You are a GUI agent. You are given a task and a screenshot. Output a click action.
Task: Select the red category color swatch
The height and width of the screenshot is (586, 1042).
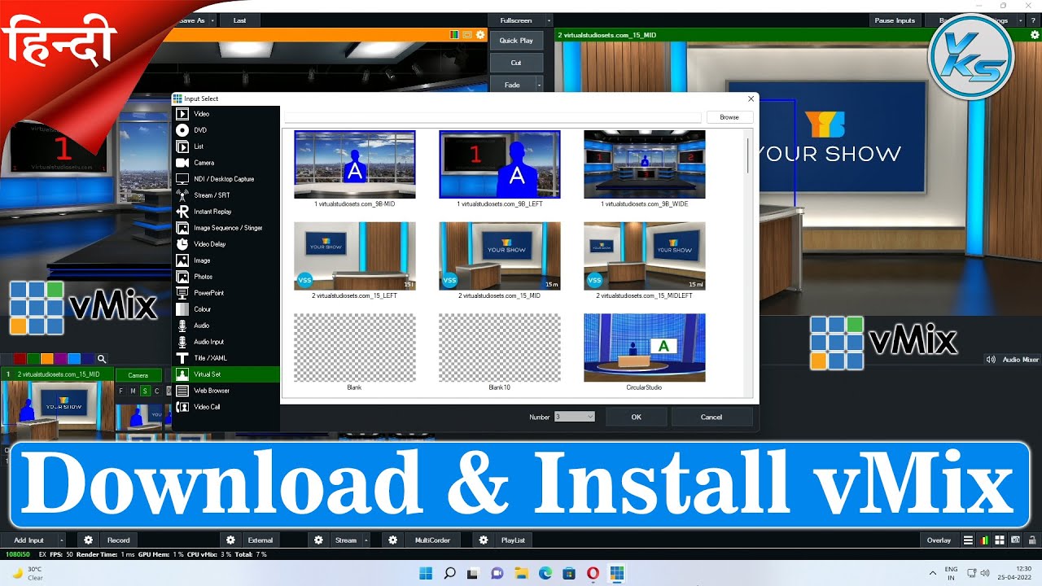pos(20,359)
